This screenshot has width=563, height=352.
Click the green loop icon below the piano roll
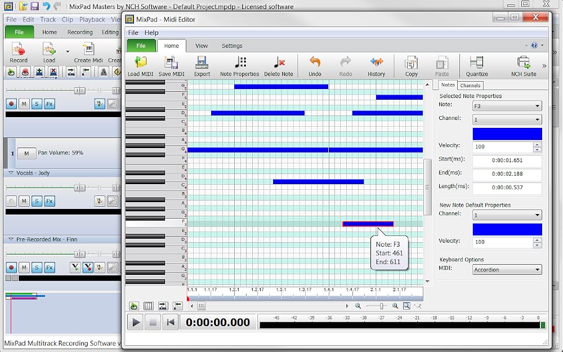click(x=133, y=306)
